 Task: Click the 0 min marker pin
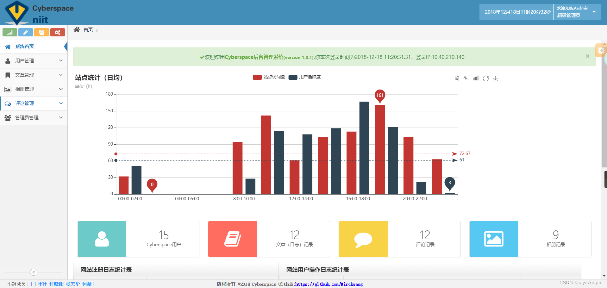click(152, 185)
